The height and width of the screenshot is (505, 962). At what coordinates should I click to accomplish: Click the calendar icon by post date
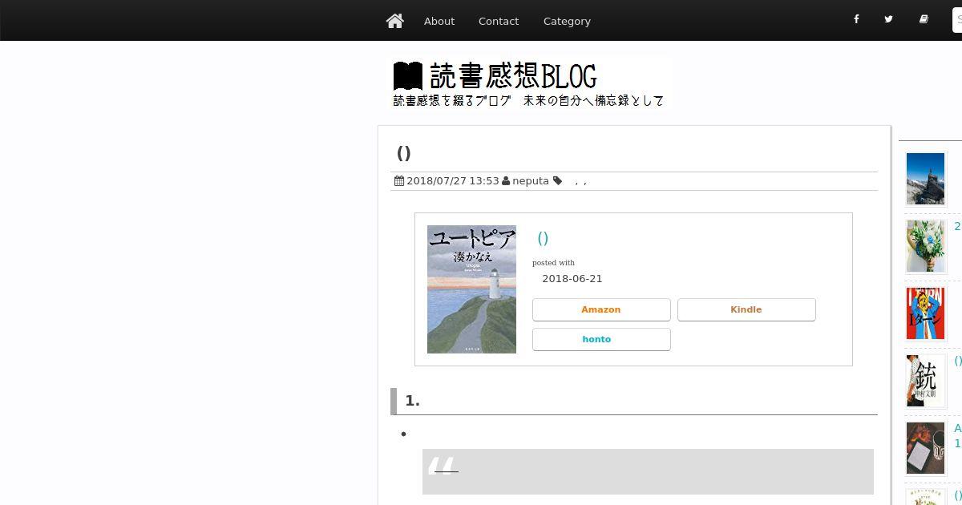(399, 181)
